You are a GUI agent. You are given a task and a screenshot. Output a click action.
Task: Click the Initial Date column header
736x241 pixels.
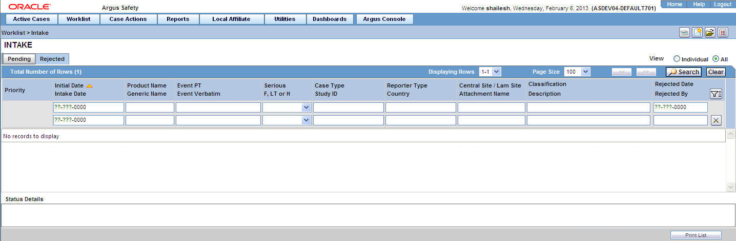(69, 85)
